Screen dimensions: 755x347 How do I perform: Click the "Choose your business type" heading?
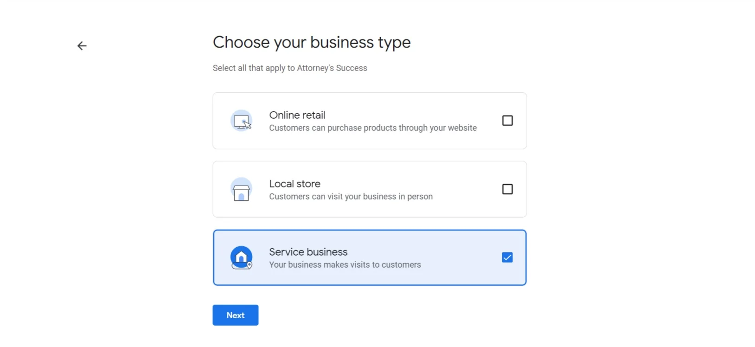point(312,43)
